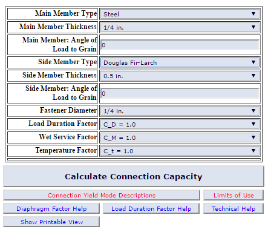Viewport: 271px width, 232px height.
Task: Click 'Side Member: Angle of Load to Grain' label
Action: pos(61,93)
